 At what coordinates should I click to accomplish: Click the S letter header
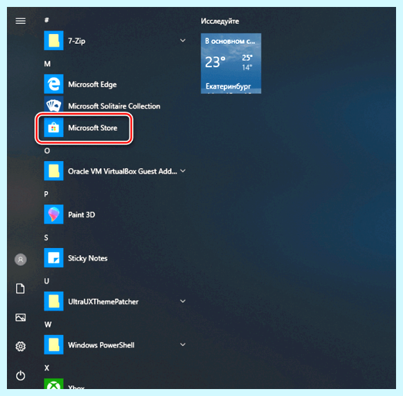[47, 238]
